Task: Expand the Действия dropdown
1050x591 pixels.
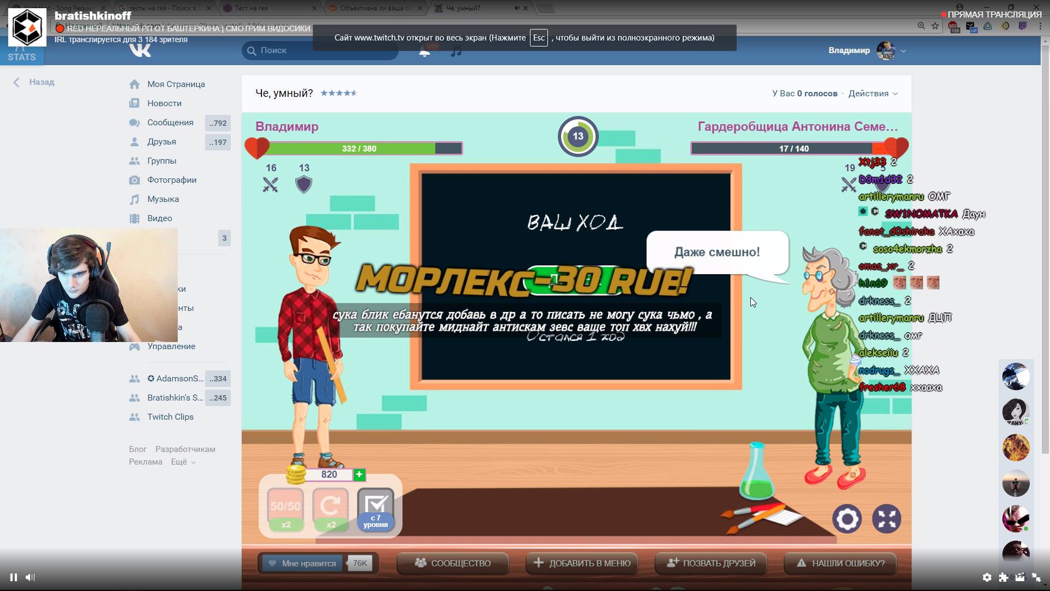Action: [873, 94]
